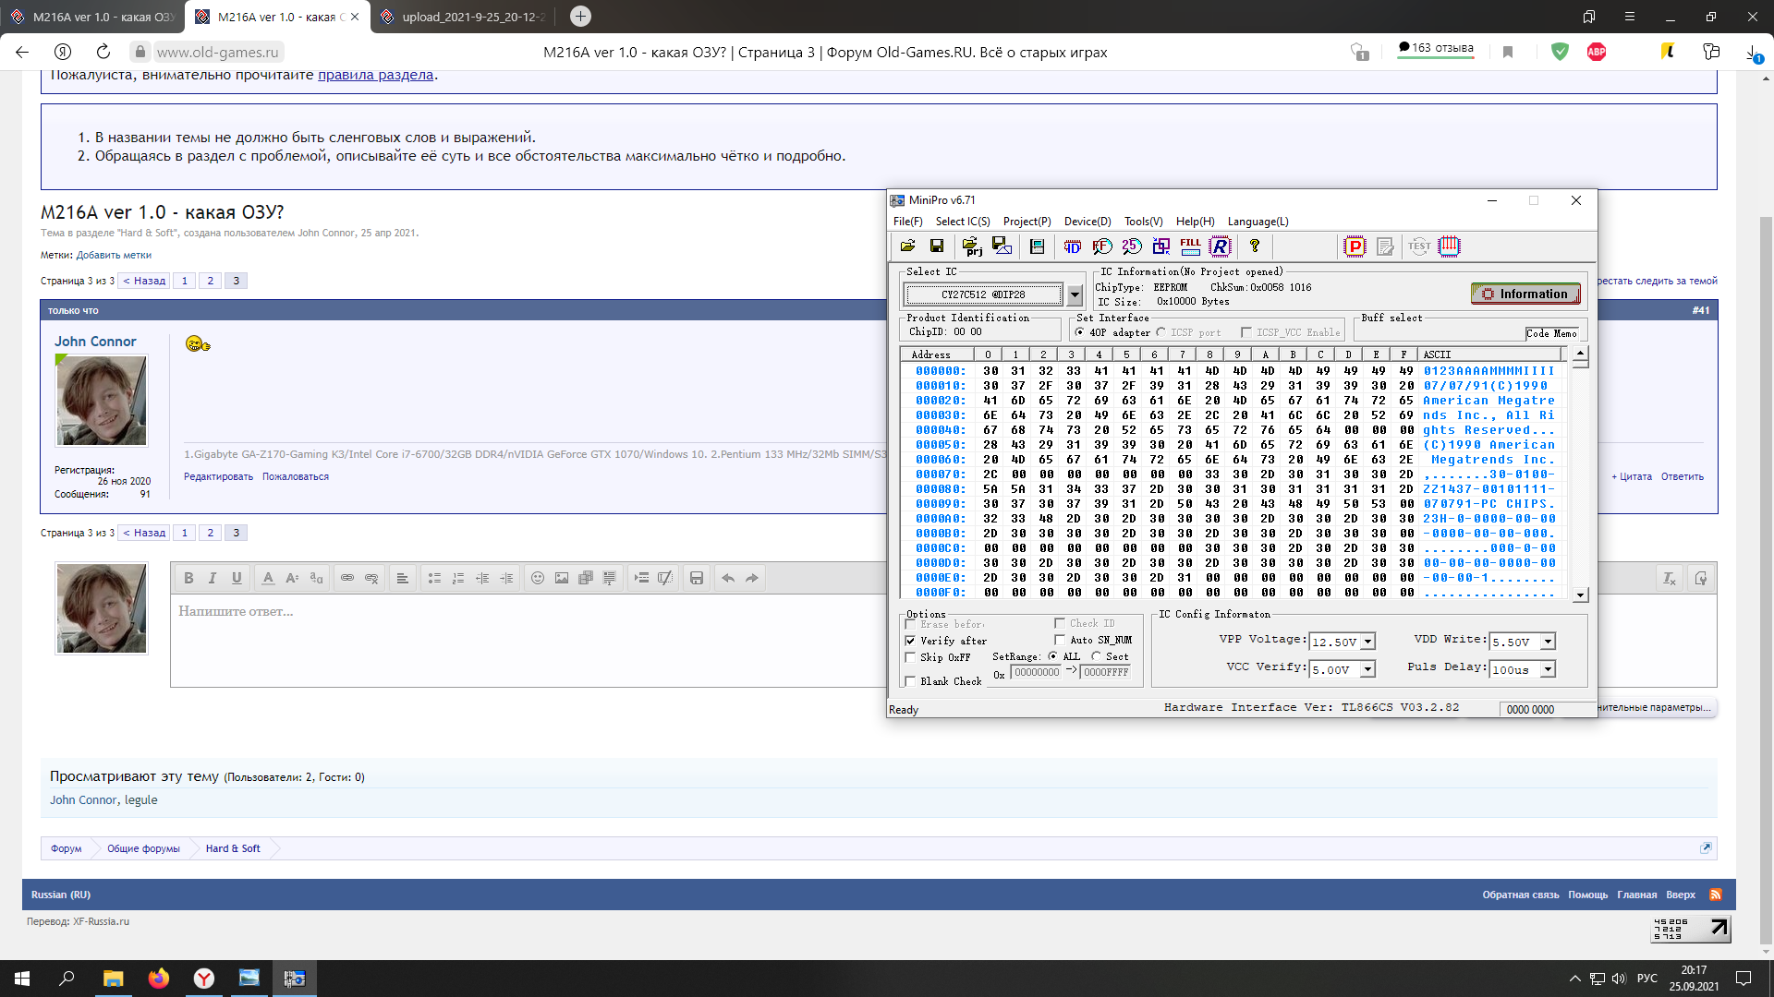1774x997 pixels.
Task: Toggle the Verify after checkbox
Action: click(910, 641)
